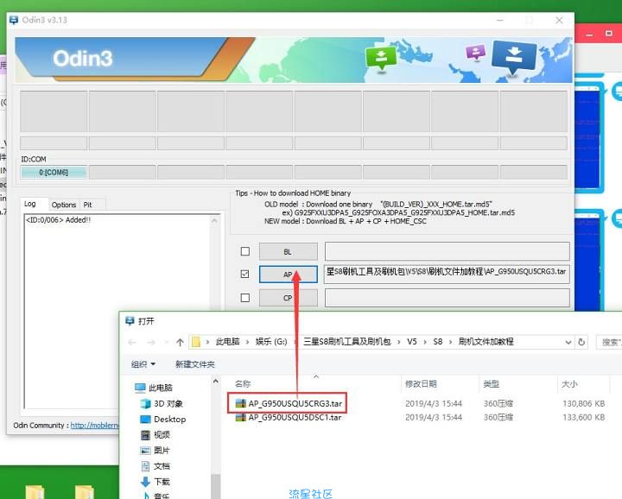Go back in the Open dialog

[132, 342]
